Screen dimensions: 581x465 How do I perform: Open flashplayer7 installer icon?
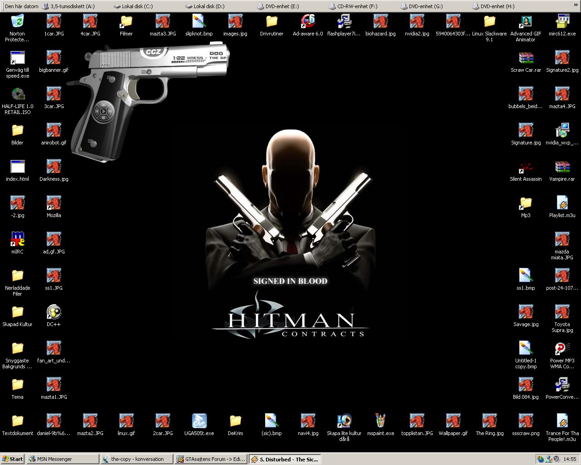(344, 25)
